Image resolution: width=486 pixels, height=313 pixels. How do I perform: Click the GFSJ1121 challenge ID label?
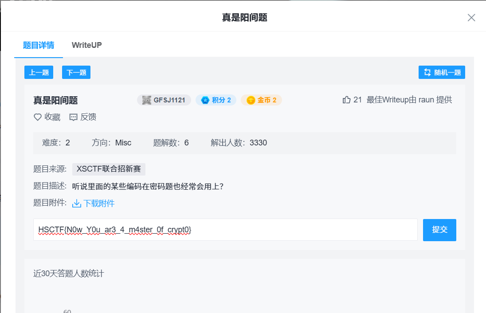coord(169,100)
